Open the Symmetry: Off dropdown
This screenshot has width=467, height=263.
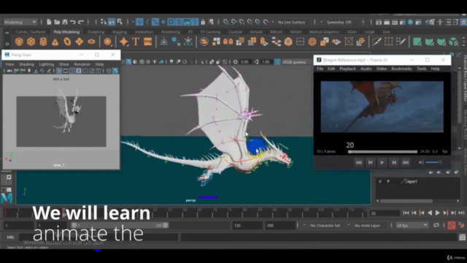[x=342, y=22]
